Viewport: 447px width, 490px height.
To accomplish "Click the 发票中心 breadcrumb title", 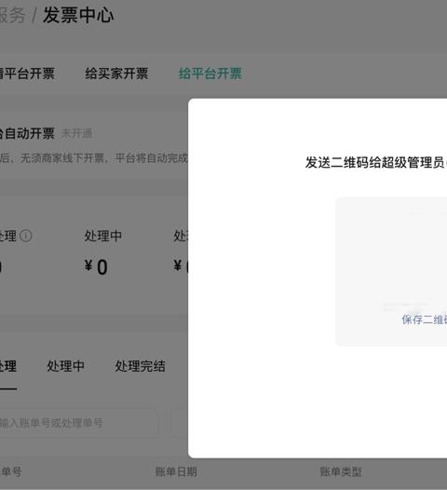I will tap(78, 15).
